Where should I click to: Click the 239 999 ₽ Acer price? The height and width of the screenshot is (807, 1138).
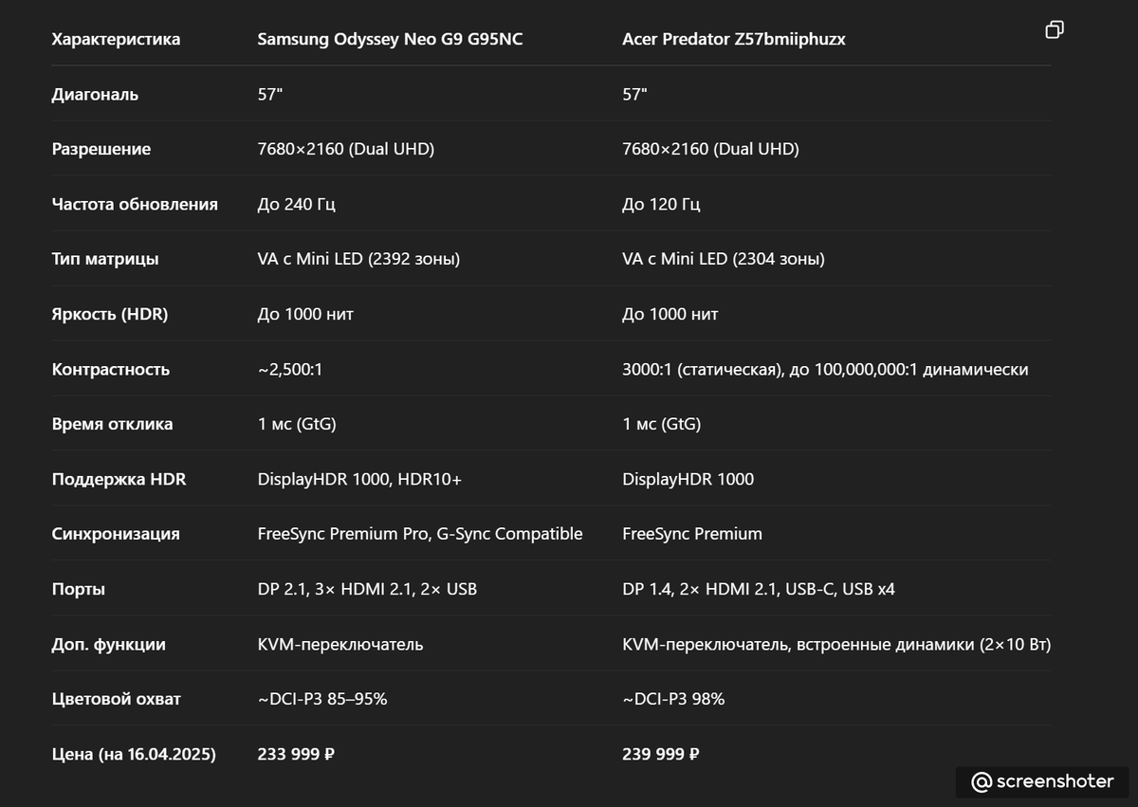(661, 754)
